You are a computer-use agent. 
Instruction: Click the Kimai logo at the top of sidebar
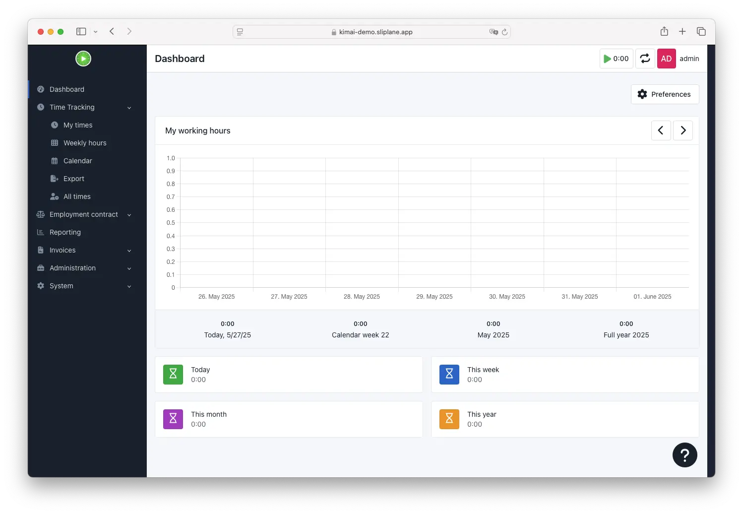pyautogui.click(x=83, y=58)
